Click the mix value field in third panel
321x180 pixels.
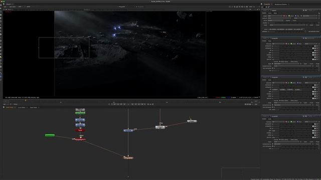click(275, 109)
